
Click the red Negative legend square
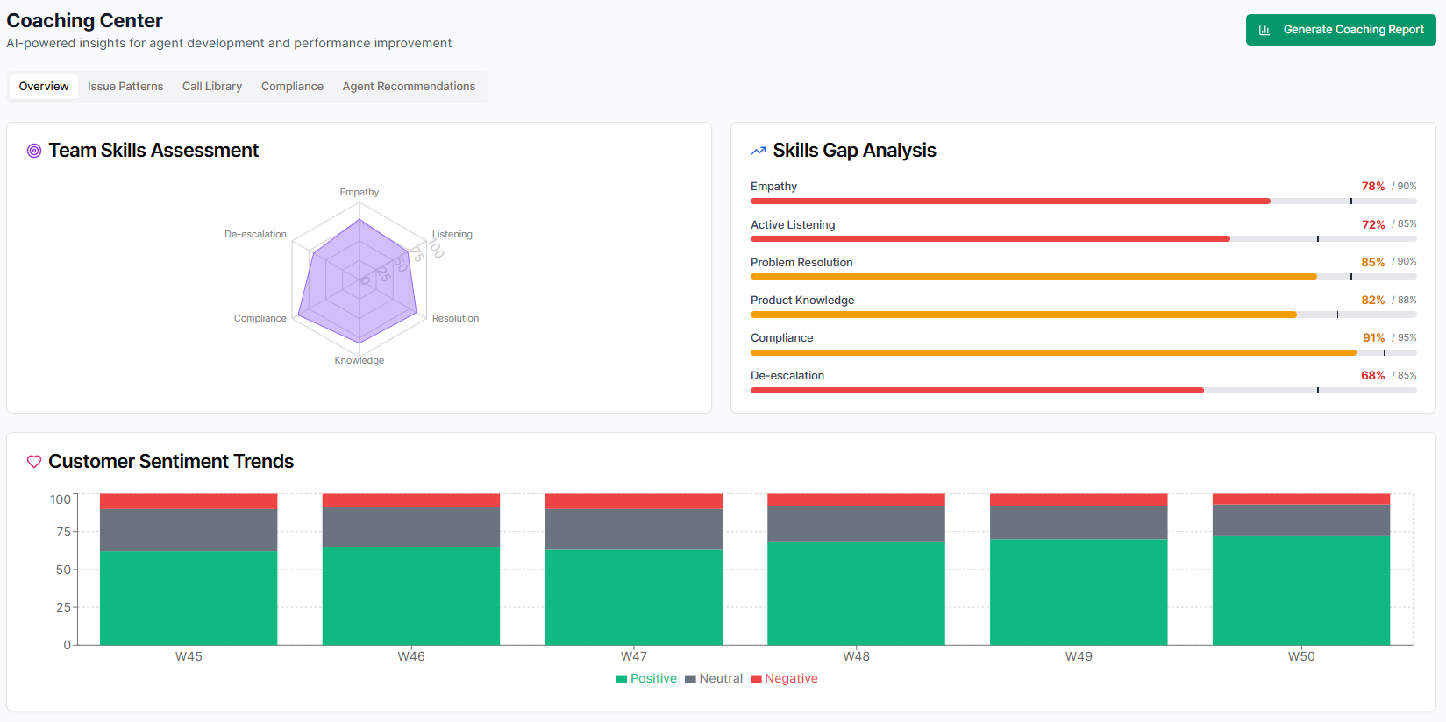pos(756,679)
